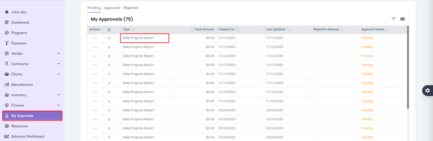Click the Programs sidebar icon
433x141 pixels.
coord(7,33)
